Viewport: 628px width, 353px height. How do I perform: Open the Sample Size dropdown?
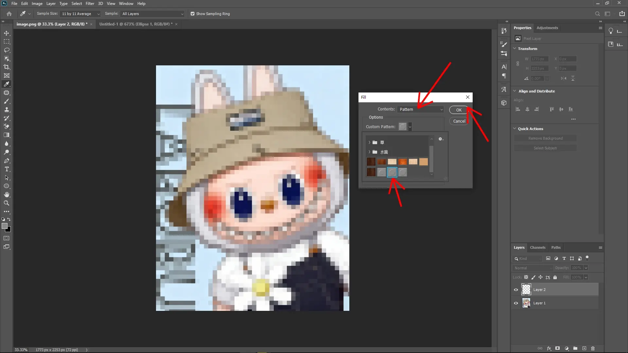[80, 14]
